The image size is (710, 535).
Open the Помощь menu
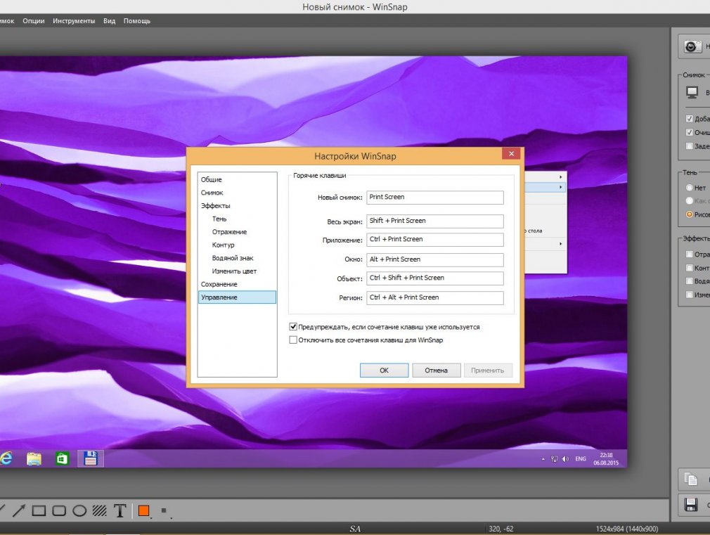pos(137,21)
